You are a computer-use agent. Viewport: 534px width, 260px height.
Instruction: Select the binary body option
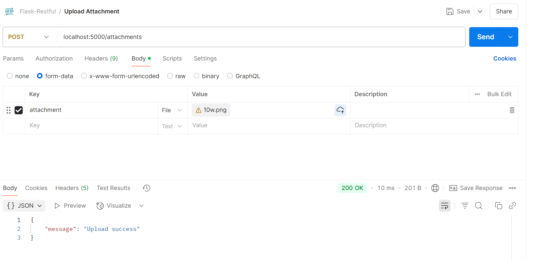pyautogui.click(x=197, y=76)
